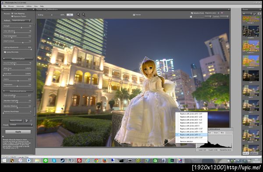
Task: Click the Adjustments panel vertical scrollbar
Action: point(34,70)
